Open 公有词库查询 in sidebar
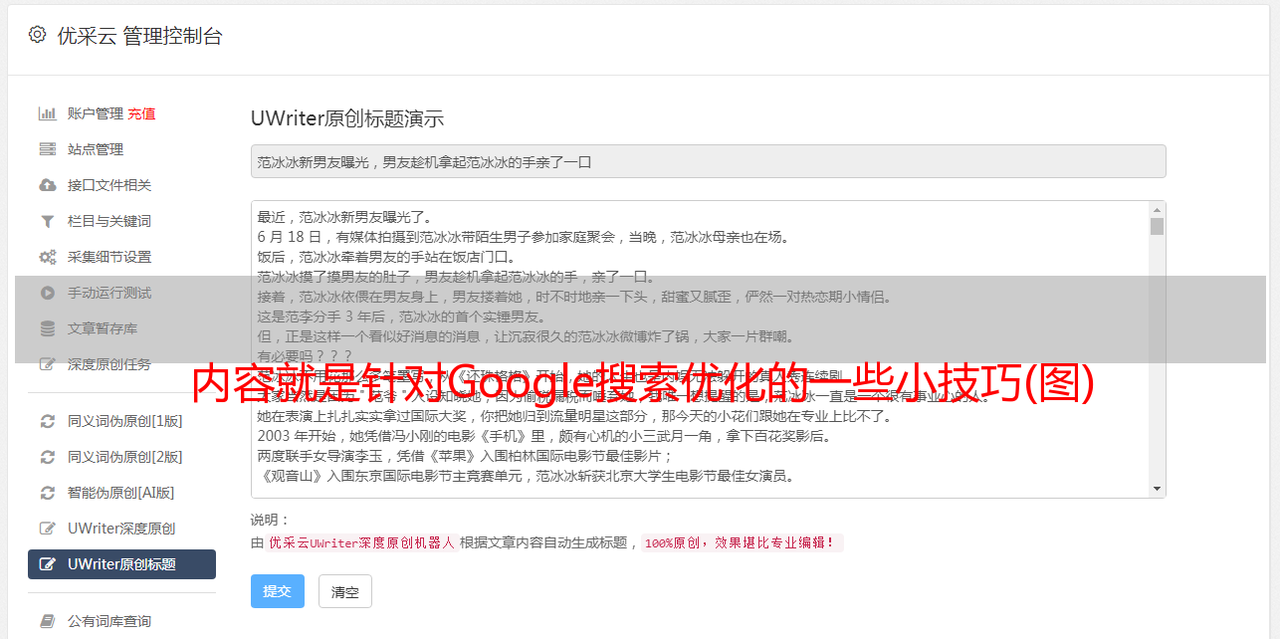The width and height of the screenshot is (1280, 639). tap(109, 621)
